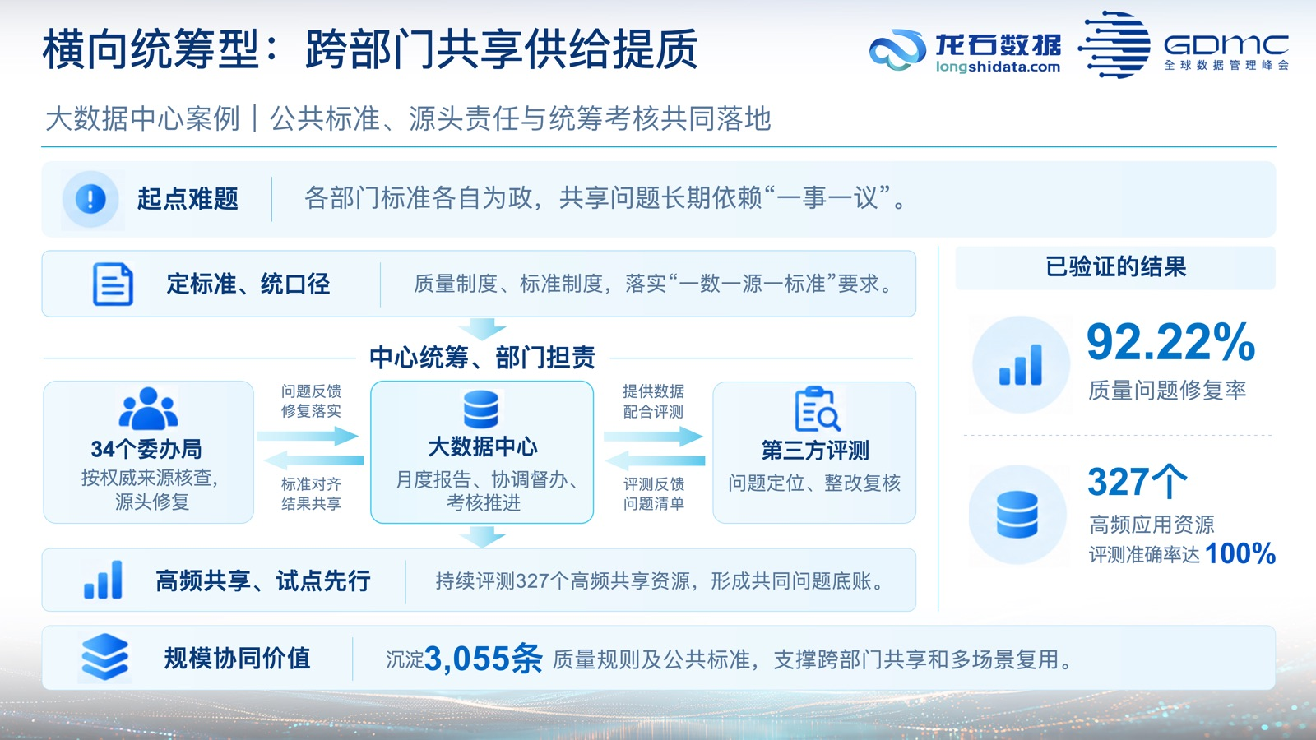The image size is (1316, 740).
Task: Click the 定标准、统口径 heading
Action: 248,284
